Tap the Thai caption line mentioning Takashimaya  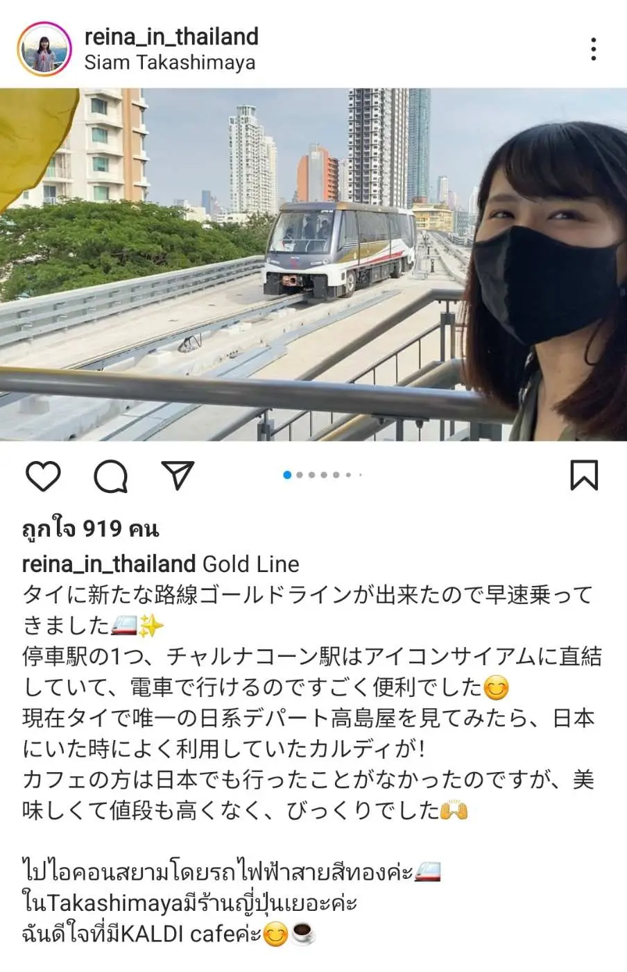190,903
